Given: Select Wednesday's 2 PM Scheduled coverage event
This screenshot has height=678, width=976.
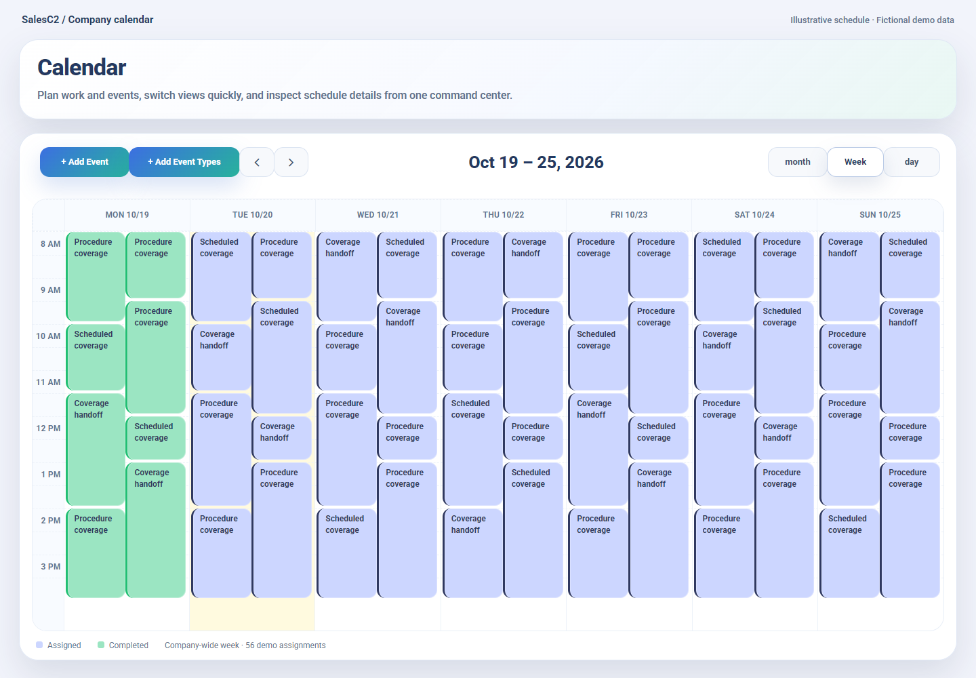Looking at the screenshot, I should pos(346,553).
